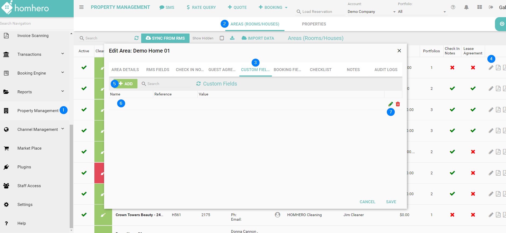
Task: Click the hamburger menu icon
Action: [81, 7]
